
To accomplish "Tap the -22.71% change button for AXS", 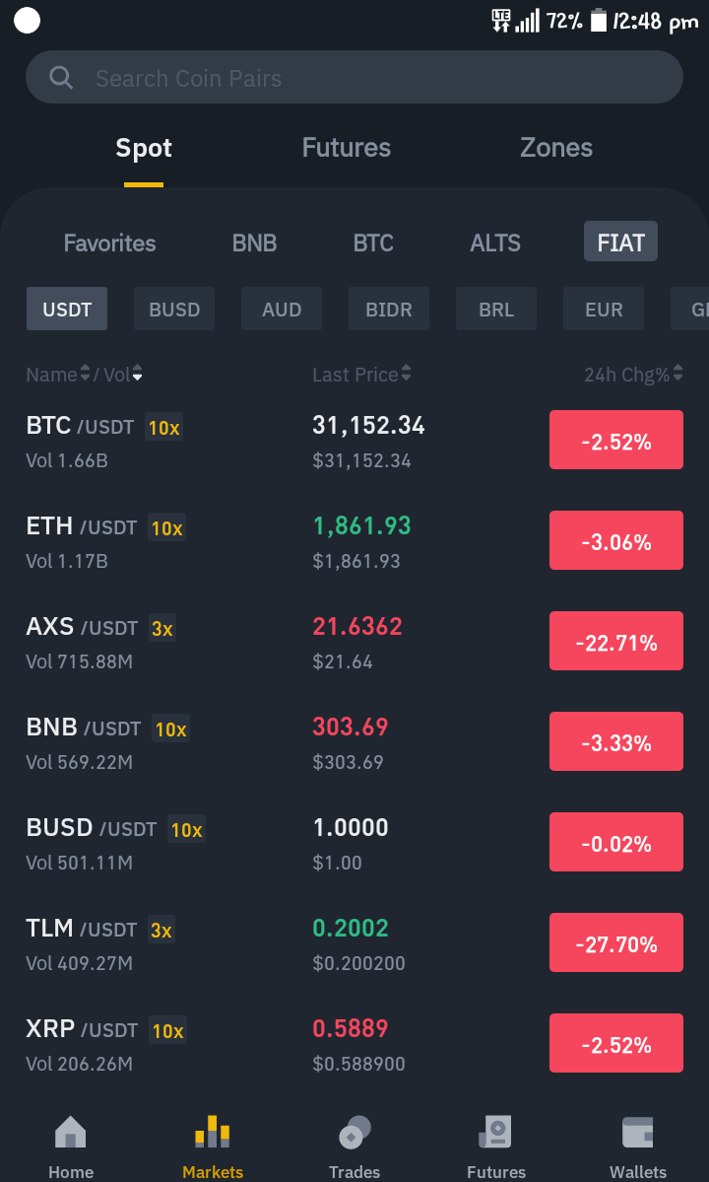I will click(x=615, y=641).
